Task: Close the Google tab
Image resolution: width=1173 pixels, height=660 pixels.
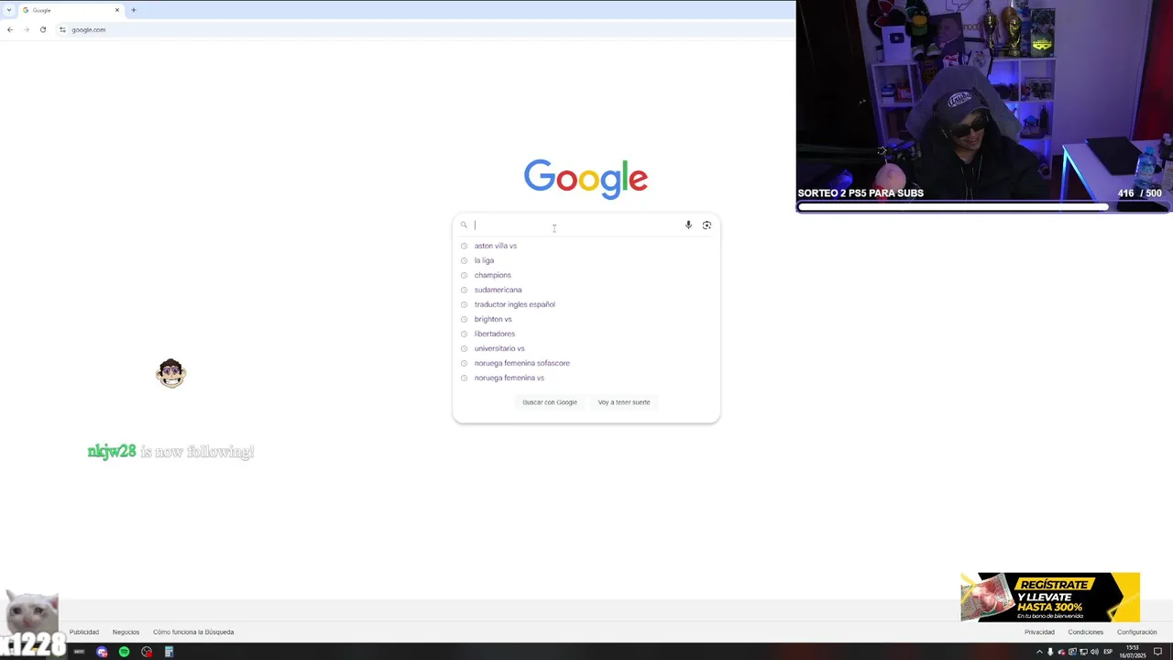Action: pos(117,10)
